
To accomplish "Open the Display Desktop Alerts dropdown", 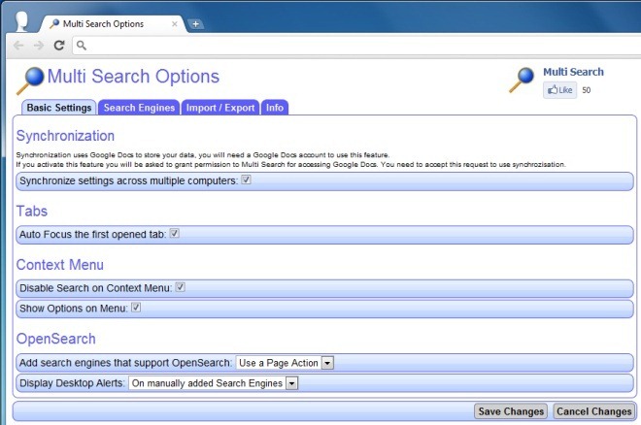I will [213, 383].
